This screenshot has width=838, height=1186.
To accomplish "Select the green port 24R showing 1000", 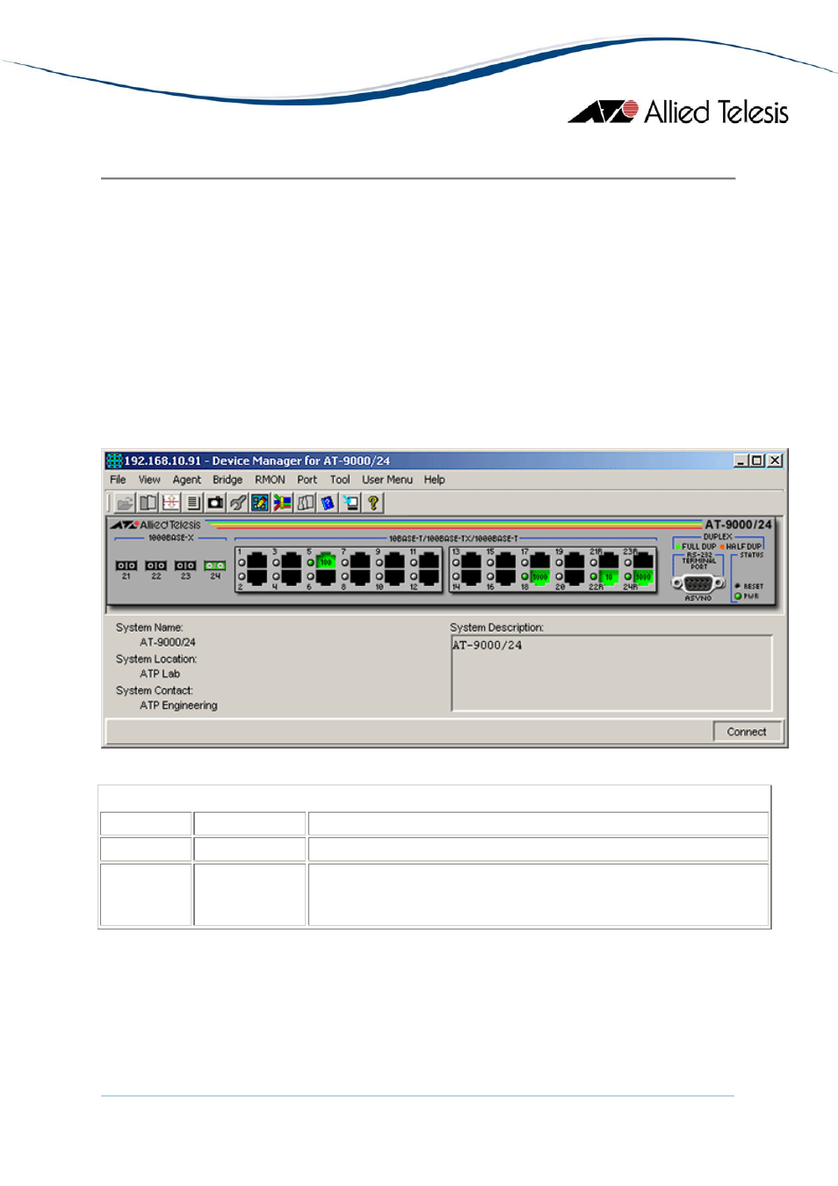I will (644, 576).
